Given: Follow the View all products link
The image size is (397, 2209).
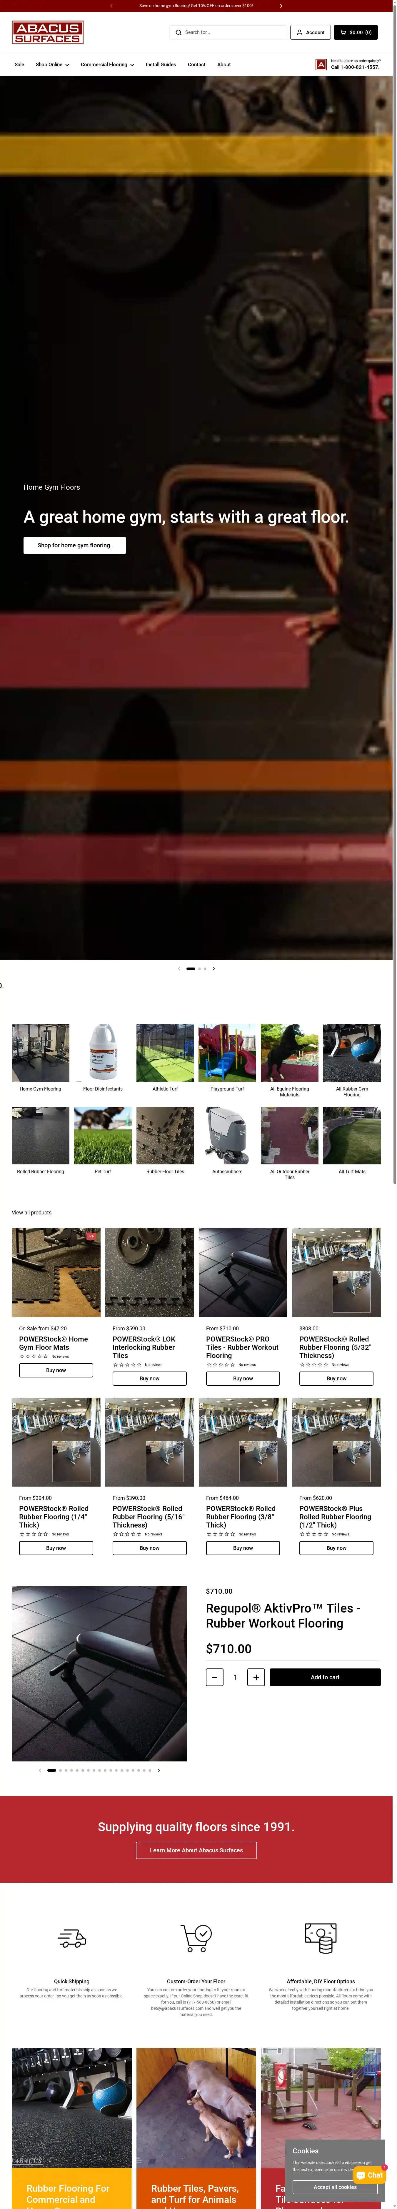Looking at the screenshot, I should 32,1213.
